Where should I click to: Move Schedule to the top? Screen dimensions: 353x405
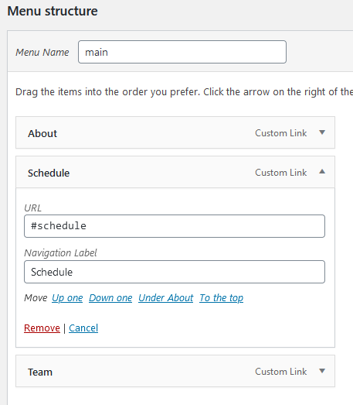coord(222,298)
